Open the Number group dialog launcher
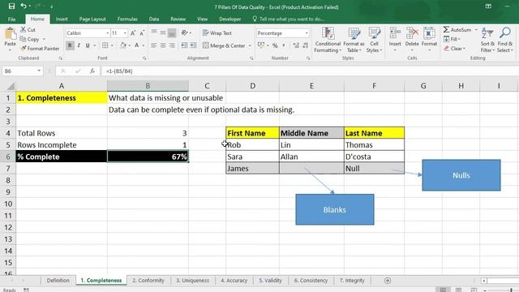519x292 pixels. 308,58
